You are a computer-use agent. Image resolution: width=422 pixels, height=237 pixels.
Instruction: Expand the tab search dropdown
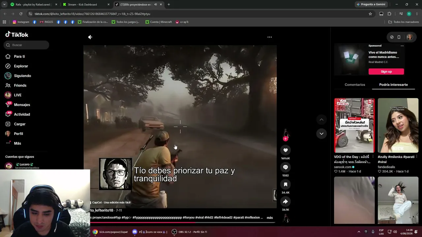click(4, 5)
